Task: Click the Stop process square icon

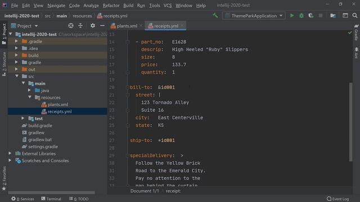Action: tap(321, 16)
